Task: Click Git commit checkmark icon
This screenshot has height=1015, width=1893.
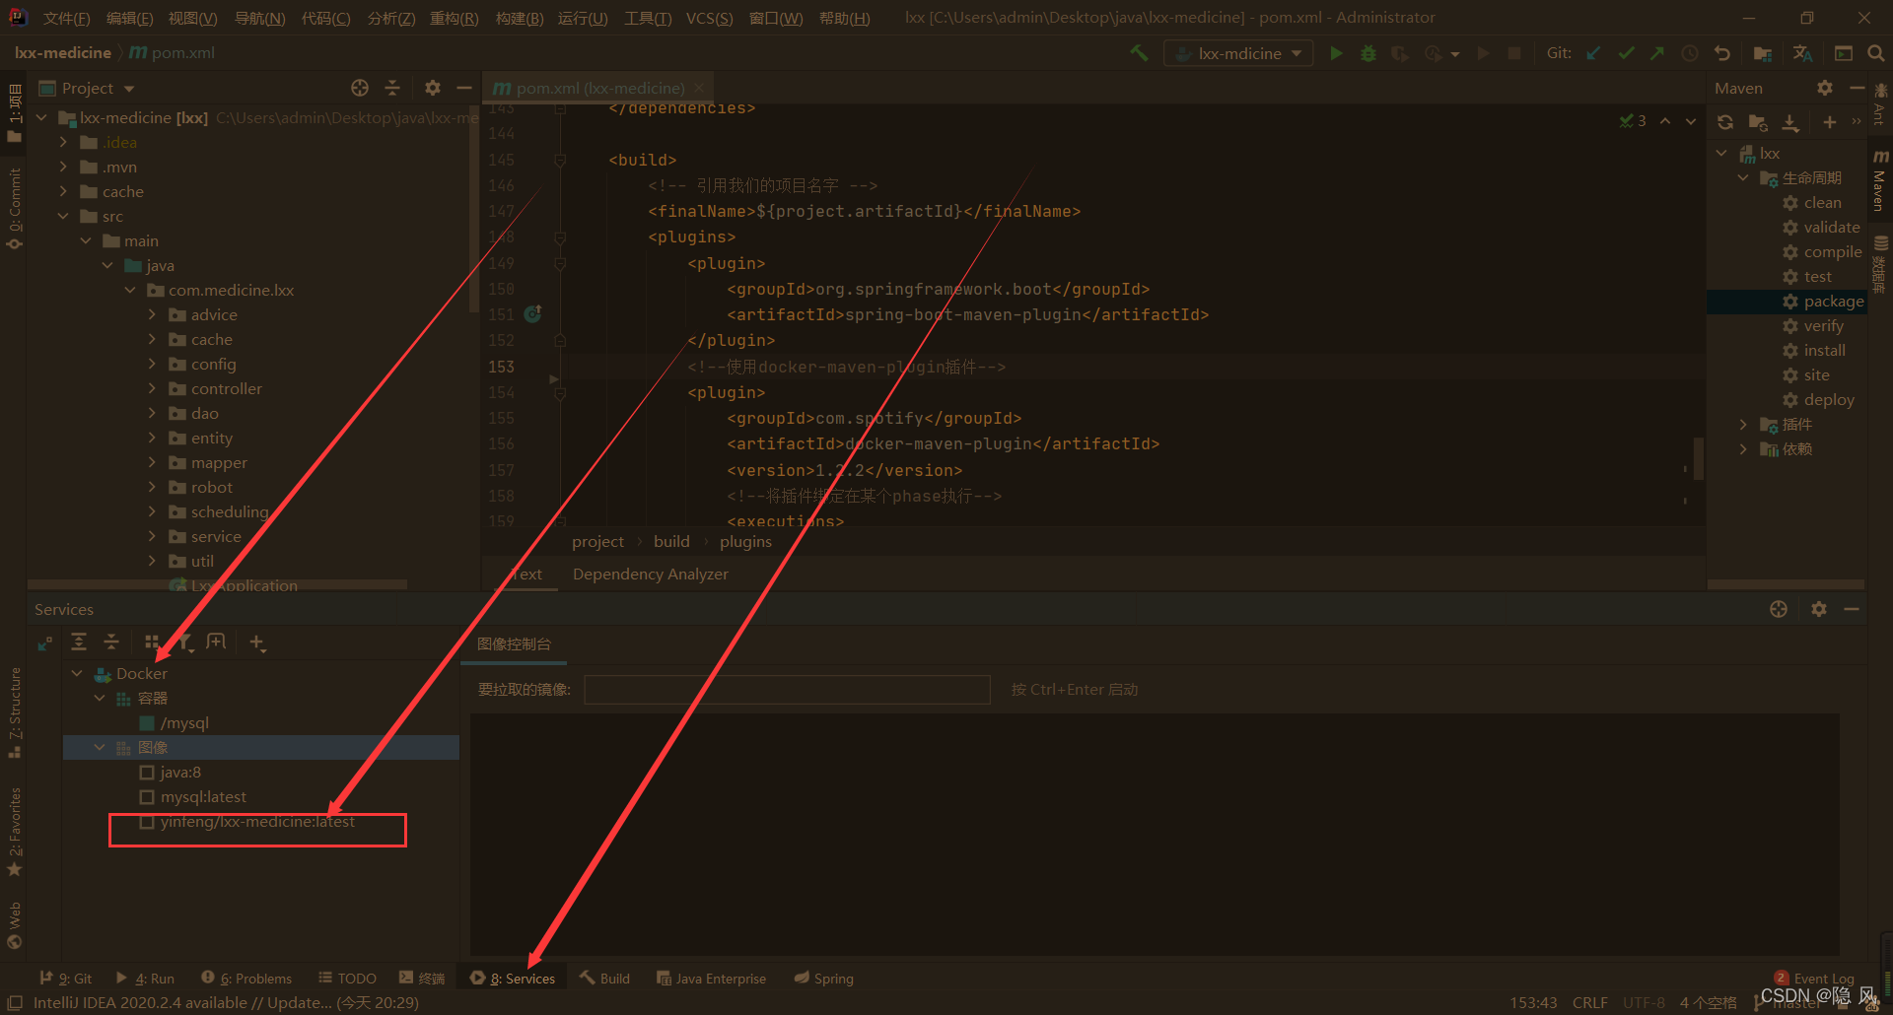Action: point(1626,53)
